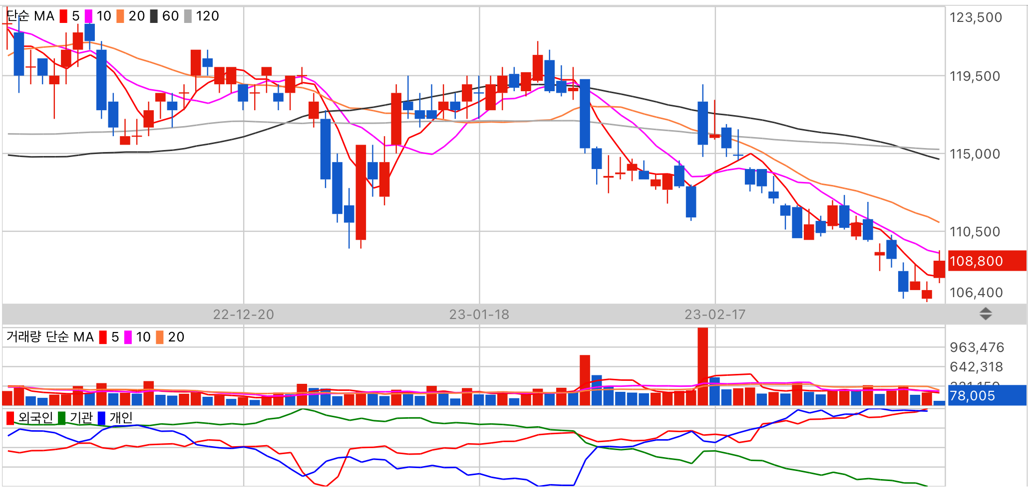The image size is (1028, 495).
Task: Click the black MA 60 legend swatch
Action: 154,16
